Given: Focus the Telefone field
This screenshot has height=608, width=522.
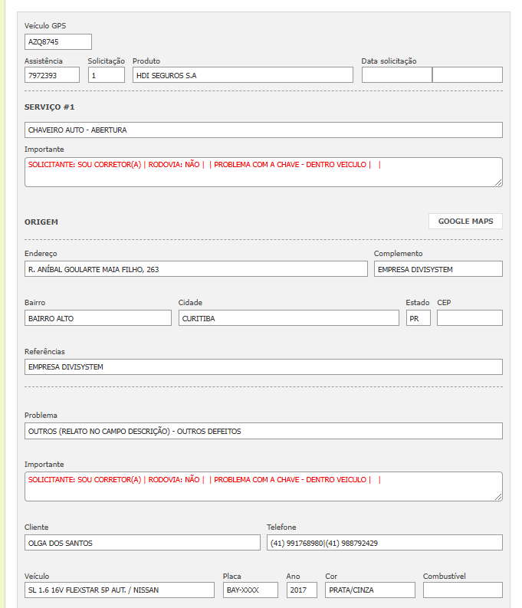Looking at the screenshot, I should coord(384,543).
